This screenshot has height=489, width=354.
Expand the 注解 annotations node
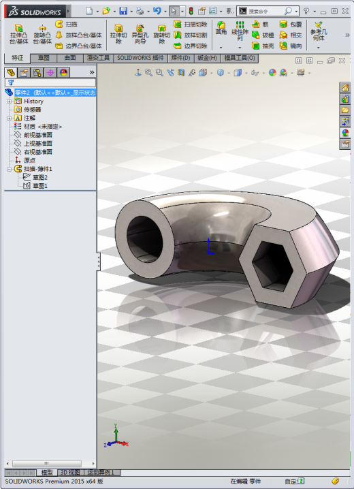point(9,119)
